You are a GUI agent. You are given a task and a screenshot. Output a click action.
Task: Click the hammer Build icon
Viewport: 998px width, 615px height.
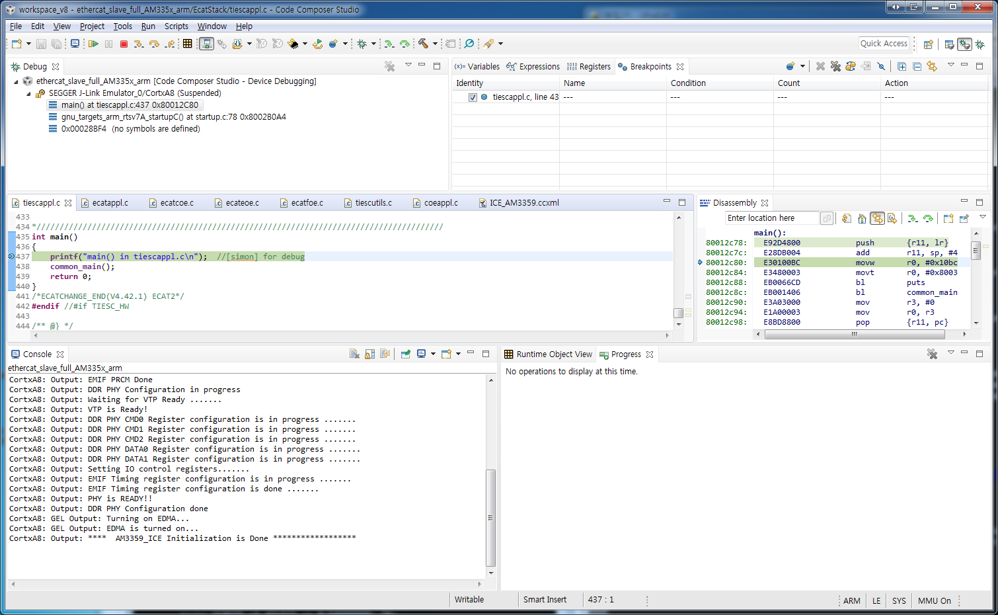coord(423,44)
